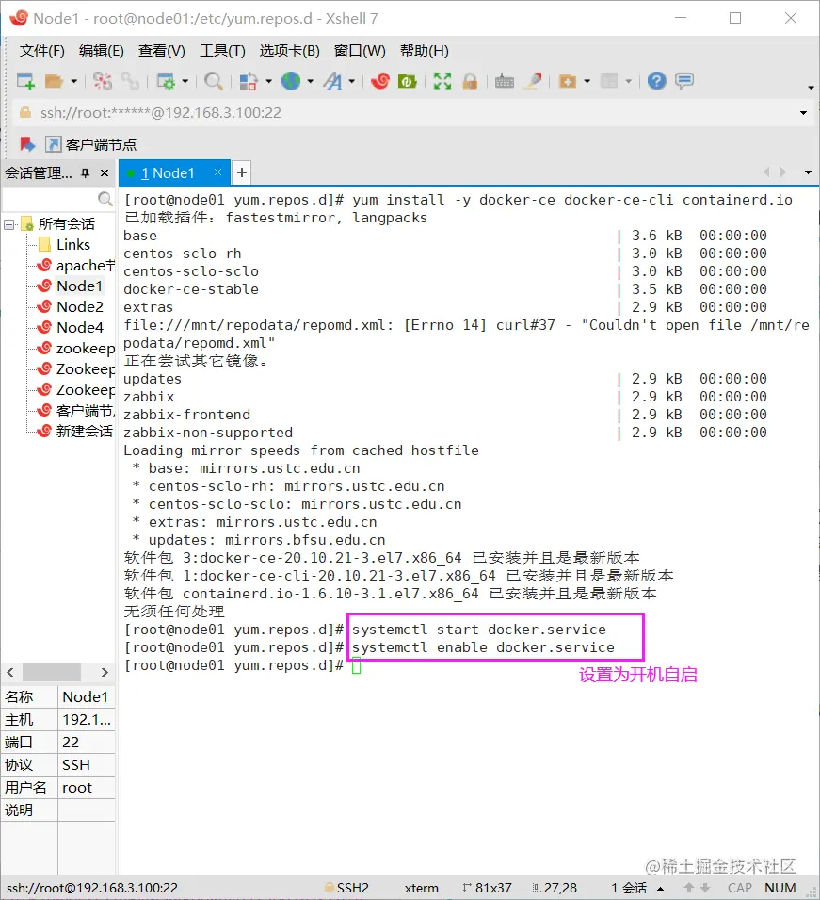Expand the Font dropdown arrow
820x900 pixels.
[x=351, y=81]
